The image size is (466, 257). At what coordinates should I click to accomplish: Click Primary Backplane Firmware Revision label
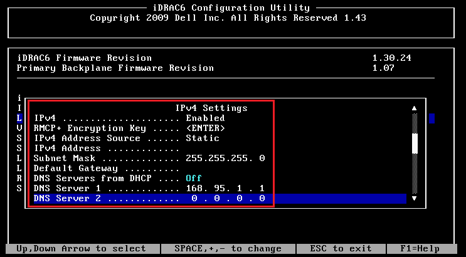tap(115, 68)
